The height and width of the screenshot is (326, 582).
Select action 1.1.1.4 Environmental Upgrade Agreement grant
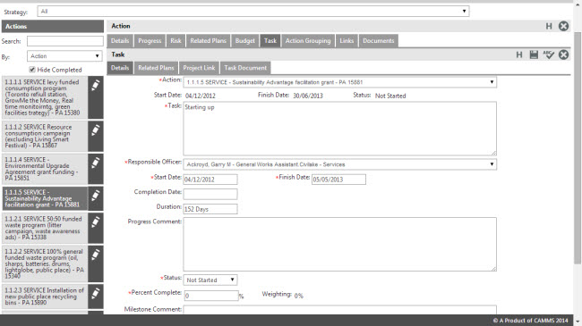[45, 169]
